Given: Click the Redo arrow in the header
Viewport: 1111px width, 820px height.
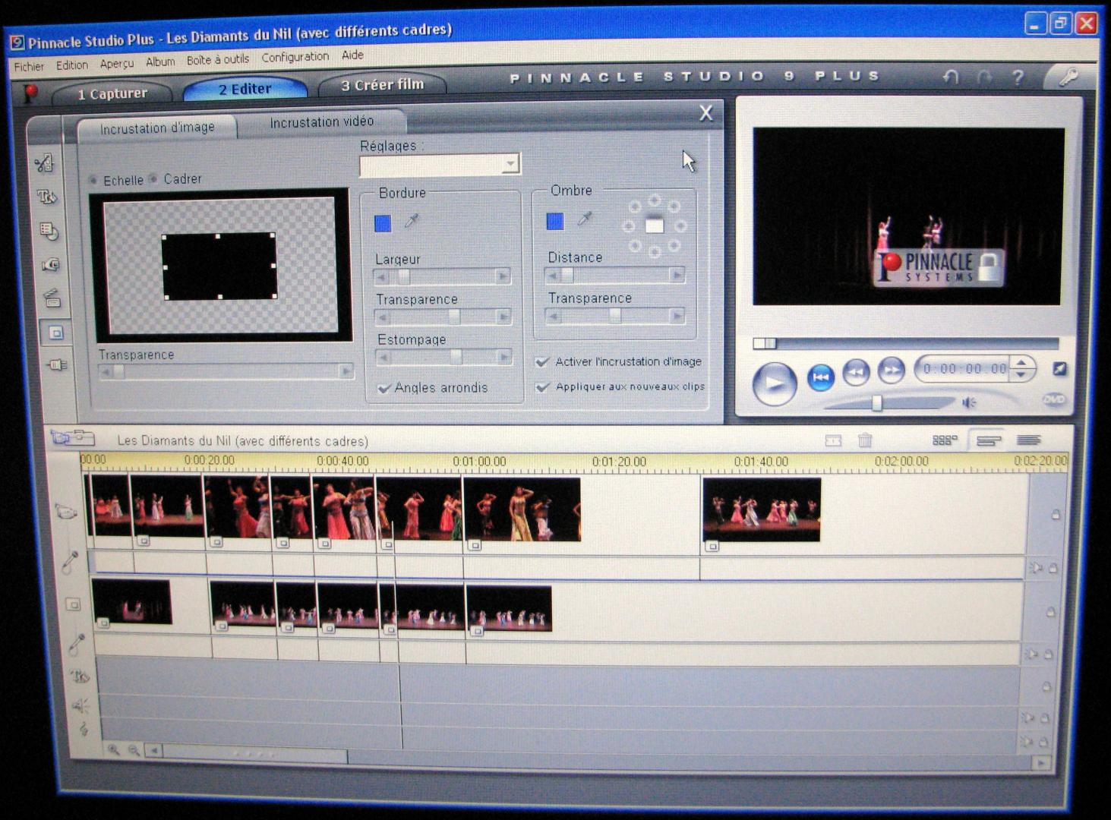Looking at the screenshot, I should (x=984, y=77).
